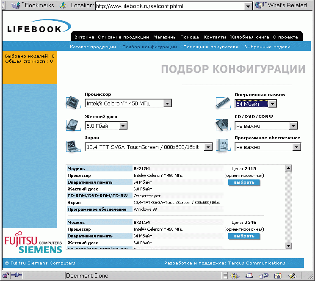Click the Fujitsu Siemens Computers logo

click(x=33, y=243)
